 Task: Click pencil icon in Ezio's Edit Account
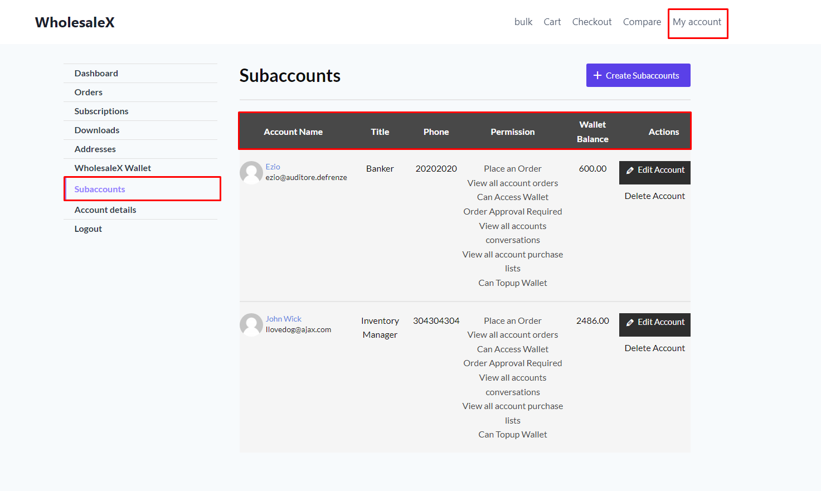point(630,171)
